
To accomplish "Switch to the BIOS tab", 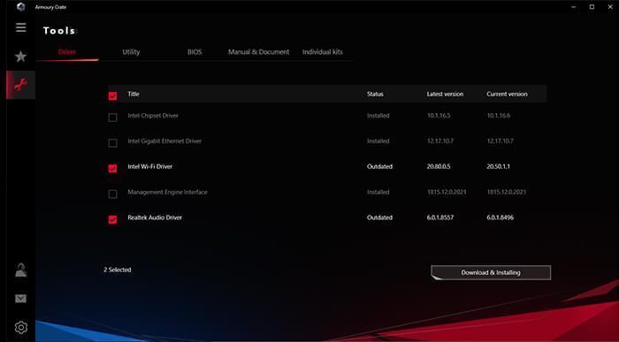I will click(195, 52).
